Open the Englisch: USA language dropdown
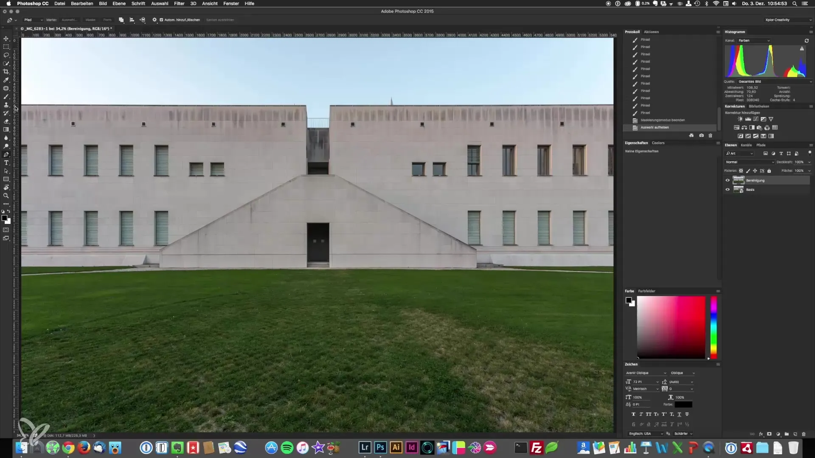 646,434
